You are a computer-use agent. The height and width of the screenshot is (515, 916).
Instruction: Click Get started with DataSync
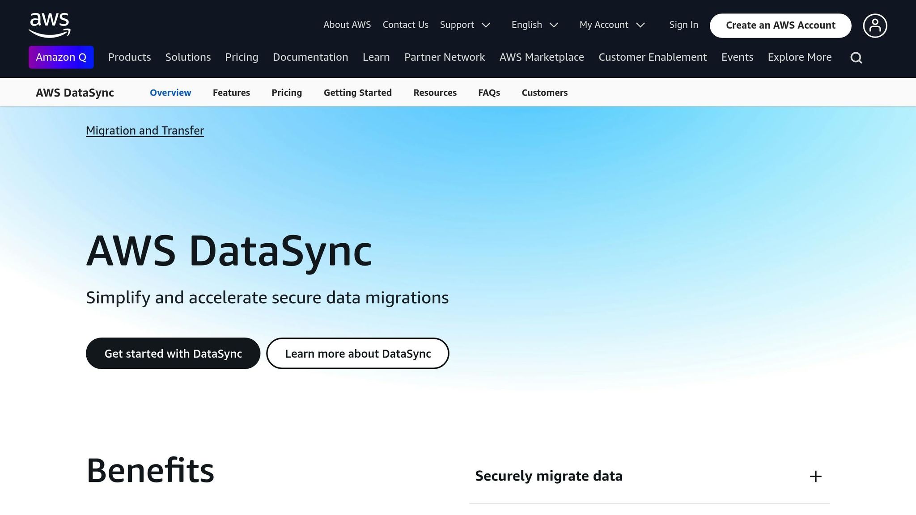click(173, 353)
